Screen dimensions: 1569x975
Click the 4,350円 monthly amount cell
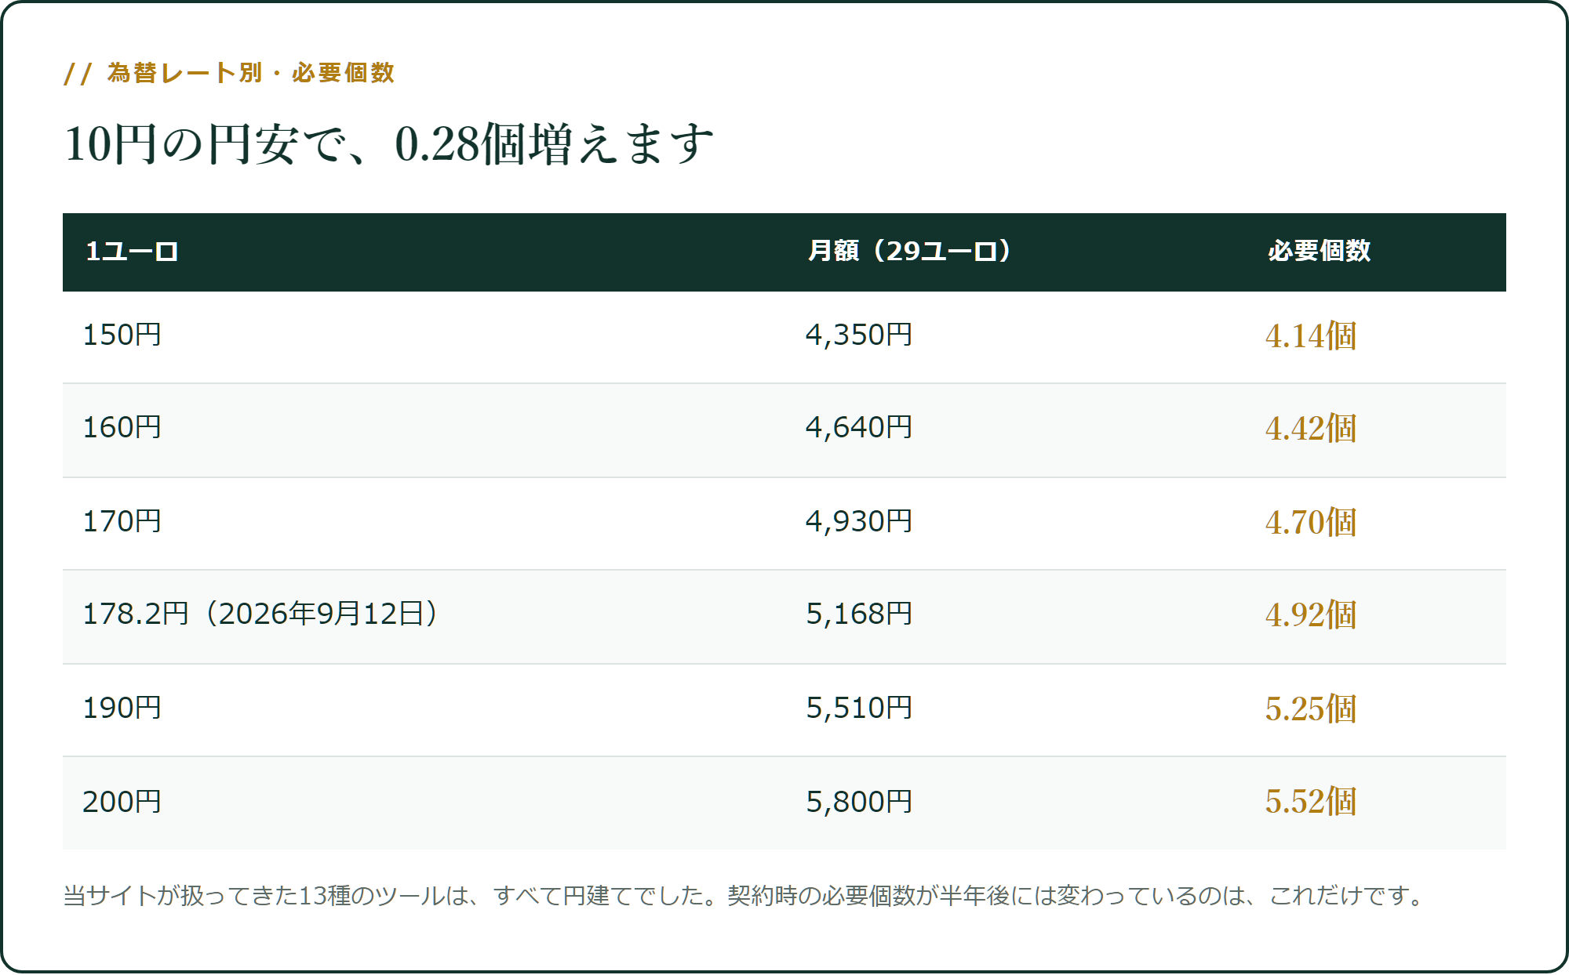pyautogui.click(x=859, y=335)
